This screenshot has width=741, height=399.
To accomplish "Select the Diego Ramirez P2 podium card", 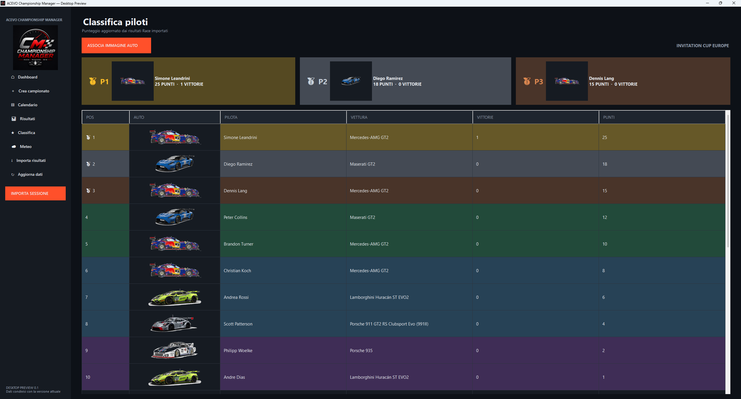I will click(x=405, y=81).
